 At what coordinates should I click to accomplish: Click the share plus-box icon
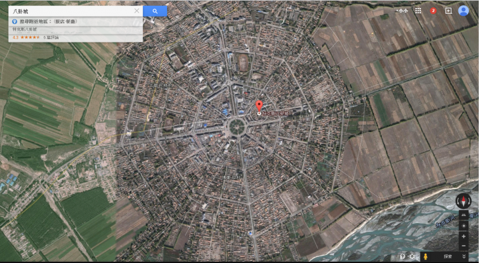(x=448, y=11)
